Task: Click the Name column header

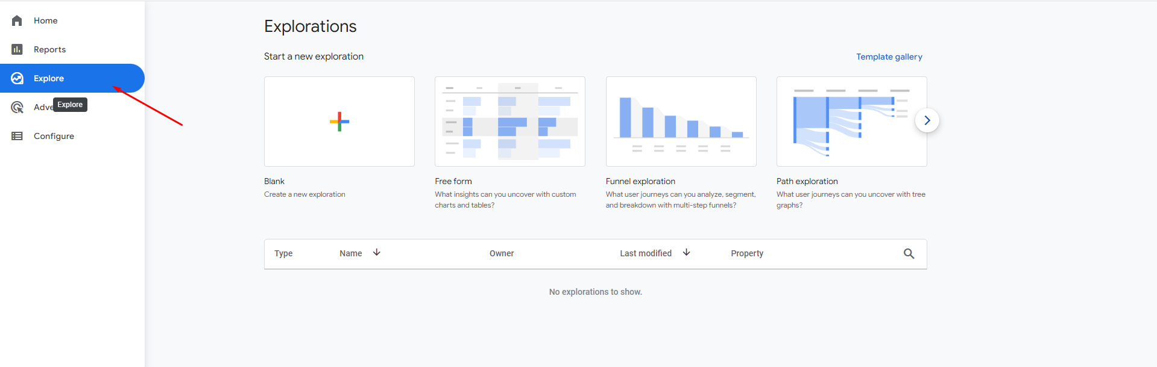Action: 351,253
